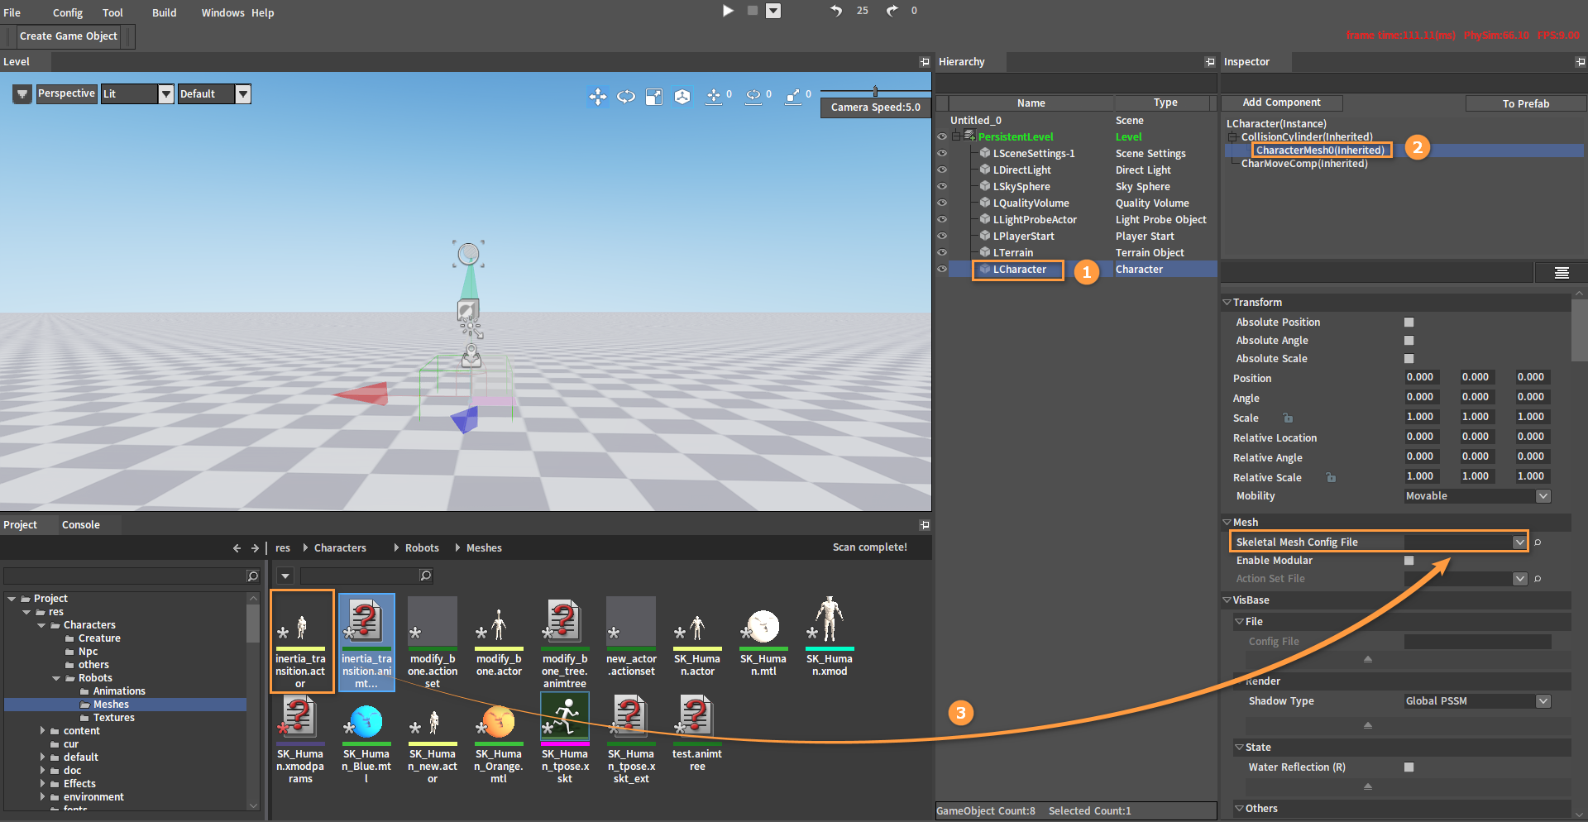Click the Add Component button
Viewport: 1588px width, 822px height.
[x=1281, y=103]
